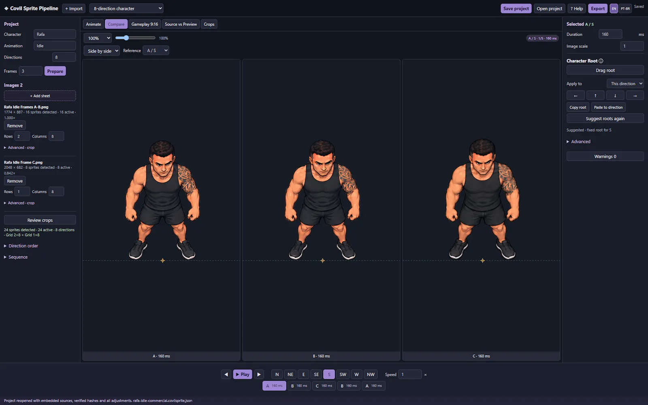Image resolution: width=648 pixels, height=405 pixels.
Task: Click the Character Root info icon
Action: click(x=601, y=61)
